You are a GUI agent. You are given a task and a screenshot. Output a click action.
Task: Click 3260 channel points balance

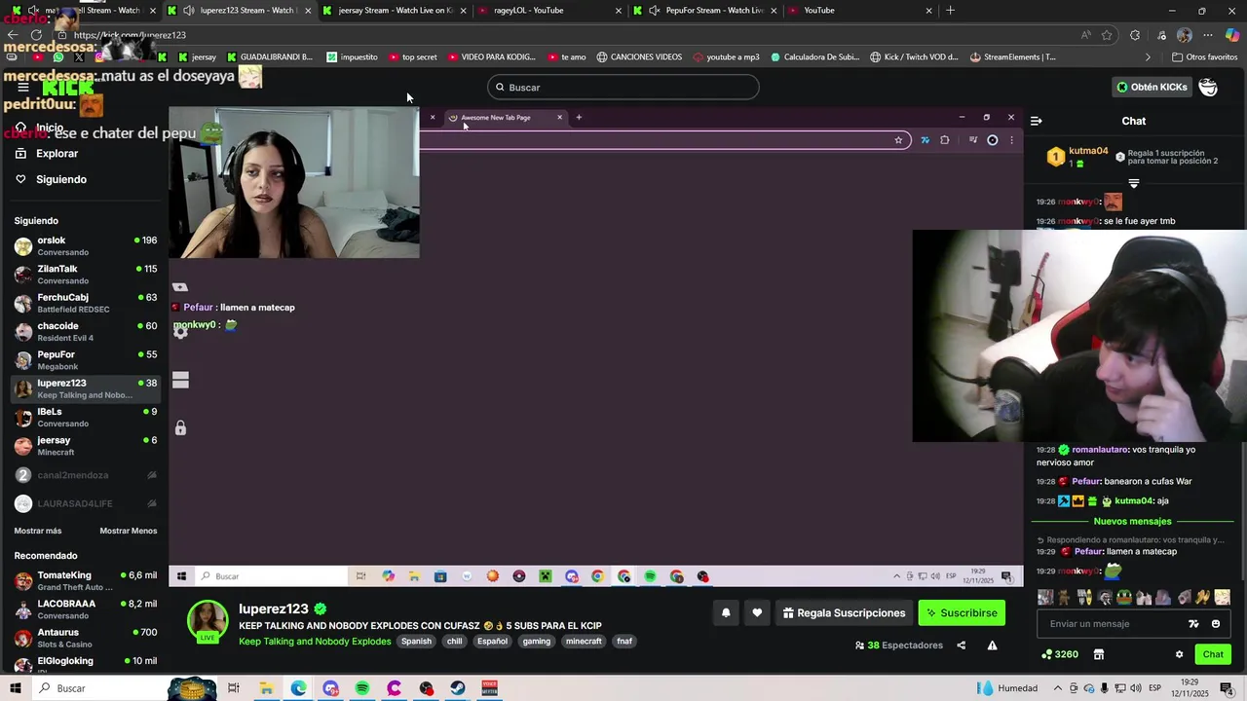click(x=1060, y=654)
